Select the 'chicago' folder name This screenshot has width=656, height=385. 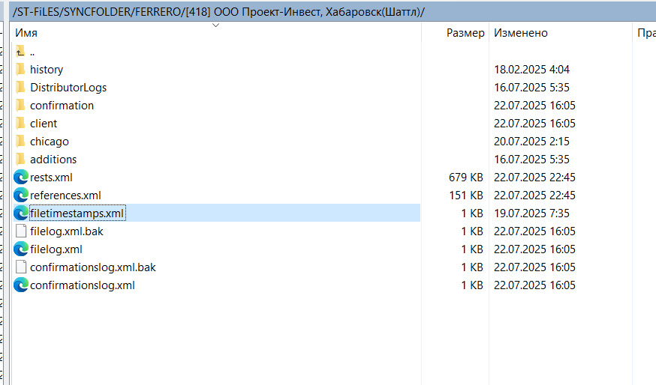pyautogui.click(x=50, y=142)
